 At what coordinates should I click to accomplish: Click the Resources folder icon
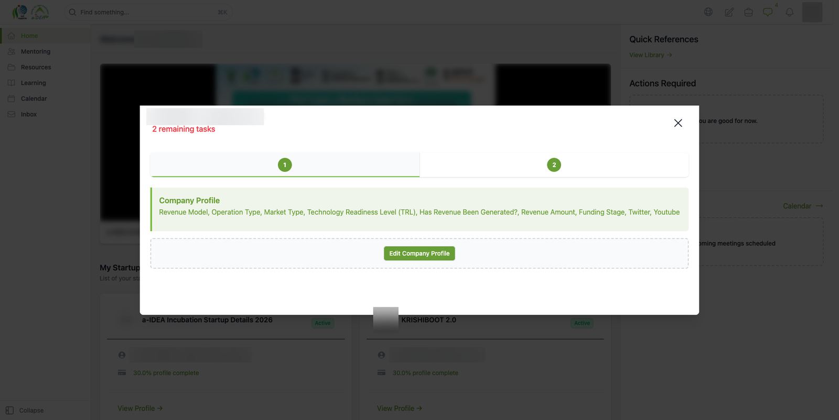tap(12, 67)
